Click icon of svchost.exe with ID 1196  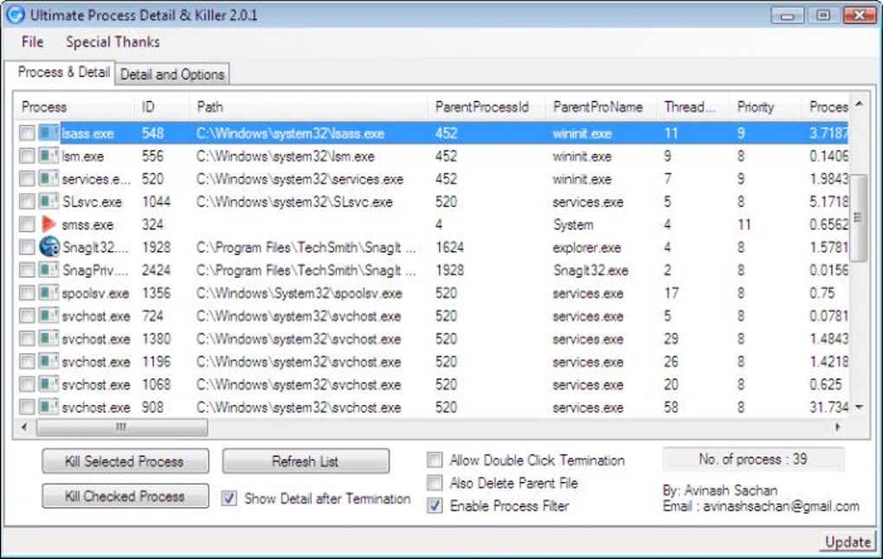click(x=48, y=362)
